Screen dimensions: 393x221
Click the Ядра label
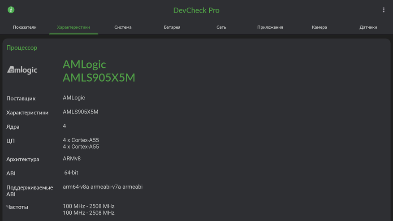pos(13,127)
